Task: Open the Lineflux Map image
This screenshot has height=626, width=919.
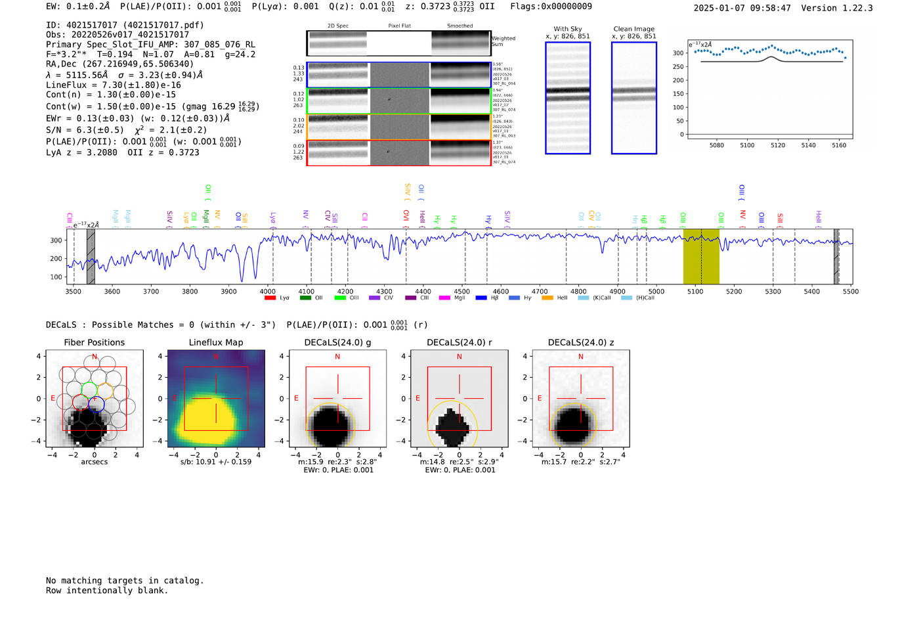Action: [x=216, y=398]
